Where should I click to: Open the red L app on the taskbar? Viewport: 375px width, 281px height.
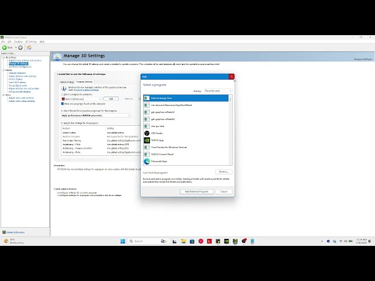pyautogui.click(x=209, y=241)
